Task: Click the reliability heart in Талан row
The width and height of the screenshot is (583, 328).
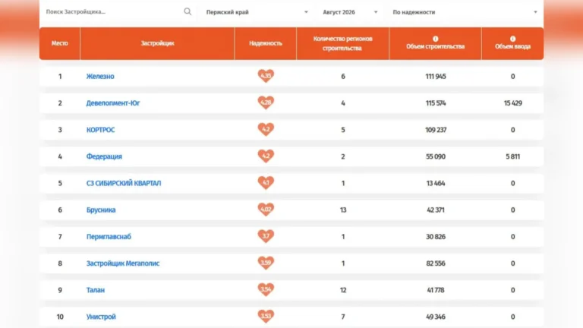Action: click(x=266, y=290)
